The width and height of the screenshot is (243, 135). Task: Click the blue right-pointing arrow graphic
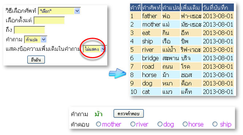click(x=117, y=73)
